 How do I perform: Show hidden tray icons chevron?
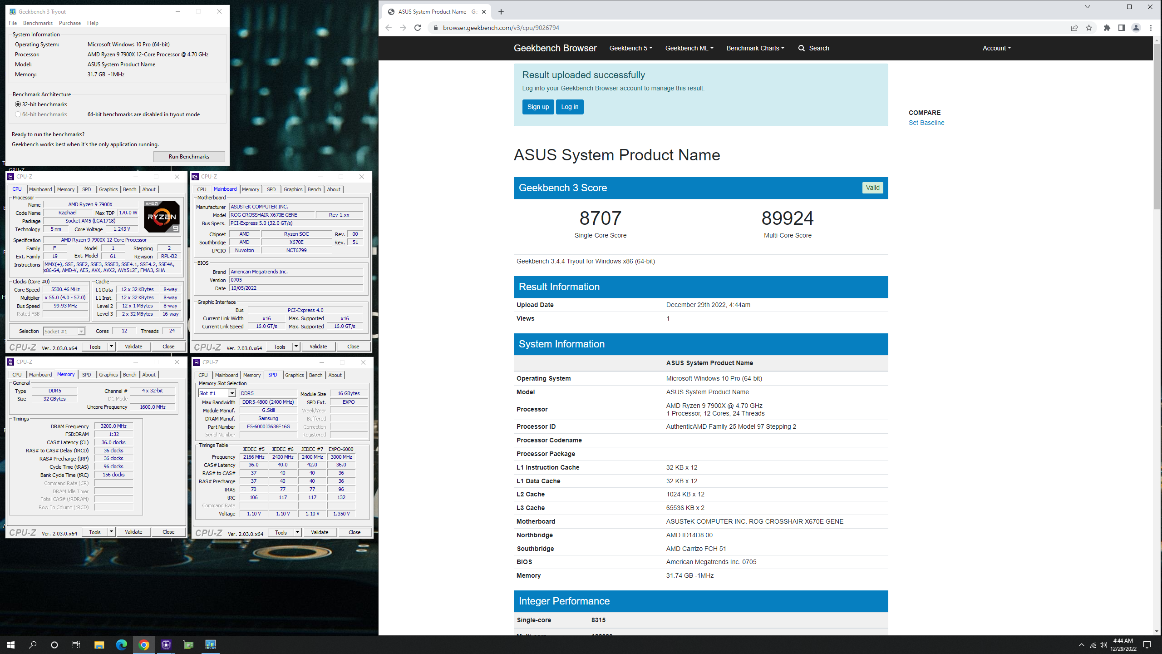pyautogui.click(x=1082, y=645)
